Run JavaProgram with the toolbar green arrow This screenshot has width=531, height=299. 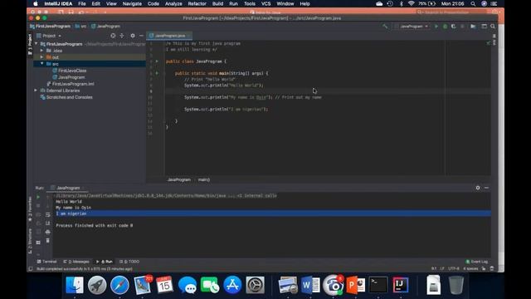point(436,26)
